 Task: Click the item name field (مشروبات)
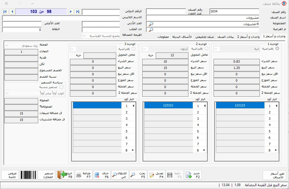point(202,18)
